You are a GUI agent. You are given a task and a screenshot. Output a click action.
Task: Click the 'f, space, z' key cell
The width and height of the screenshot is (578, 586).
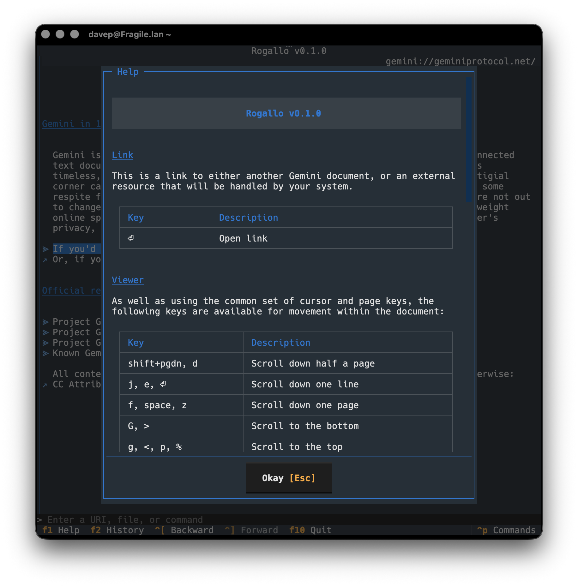coord(181,405)
